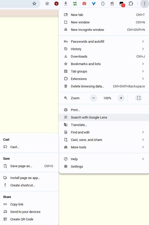Click the Ctrl+J shortcut text
Screen dimensions: 149x225
140,56
